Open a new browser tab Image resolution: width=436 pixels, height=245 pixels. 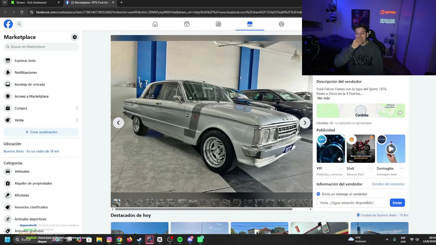click(x=121, y=2)
